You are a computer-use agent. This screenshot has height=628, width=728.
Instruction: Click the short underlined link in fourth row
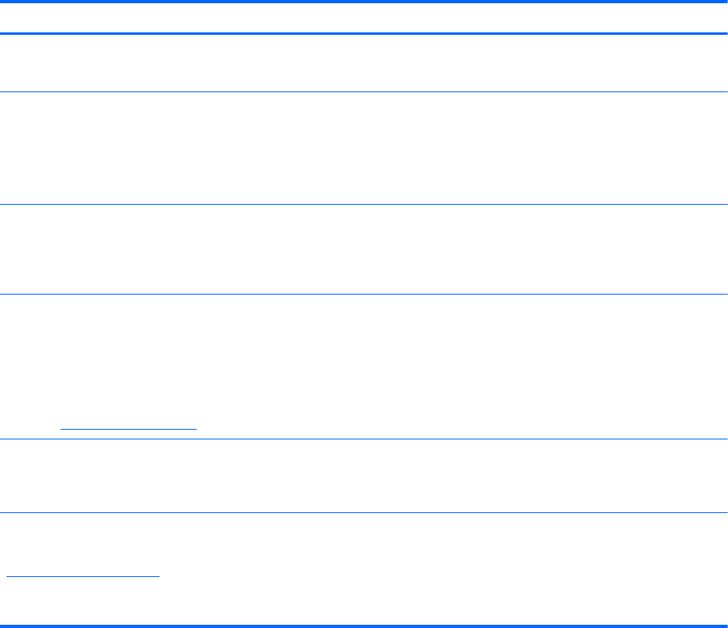pos(128,429)
